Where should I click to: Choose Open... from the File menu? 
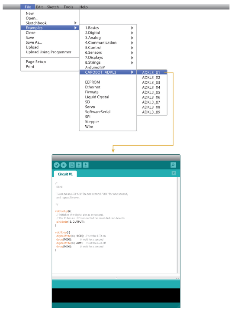tap(50, 18)
